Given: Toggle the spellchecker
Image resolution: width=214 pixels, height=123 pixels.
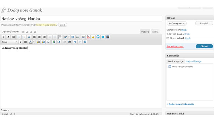Looking at the screenshot, I should click(65, 37).
